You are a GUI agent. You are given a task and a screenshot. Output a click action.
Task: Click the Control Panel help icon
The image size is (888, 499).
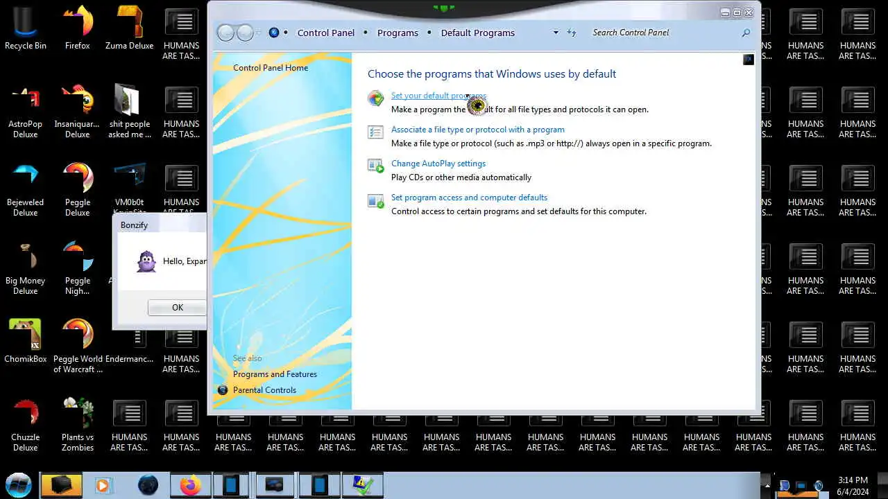748,60
